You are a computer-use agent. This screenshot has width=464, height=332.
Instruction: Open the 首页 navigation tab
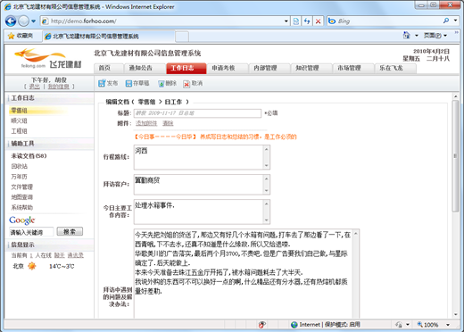[108, 68]
